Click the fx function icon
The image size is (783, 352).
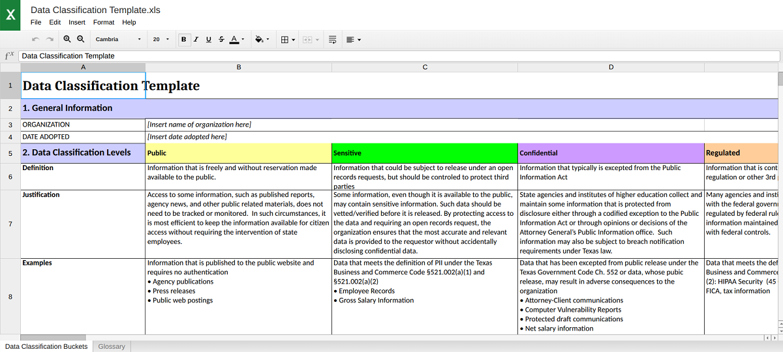pyautogui.click(x=9, y=56)
